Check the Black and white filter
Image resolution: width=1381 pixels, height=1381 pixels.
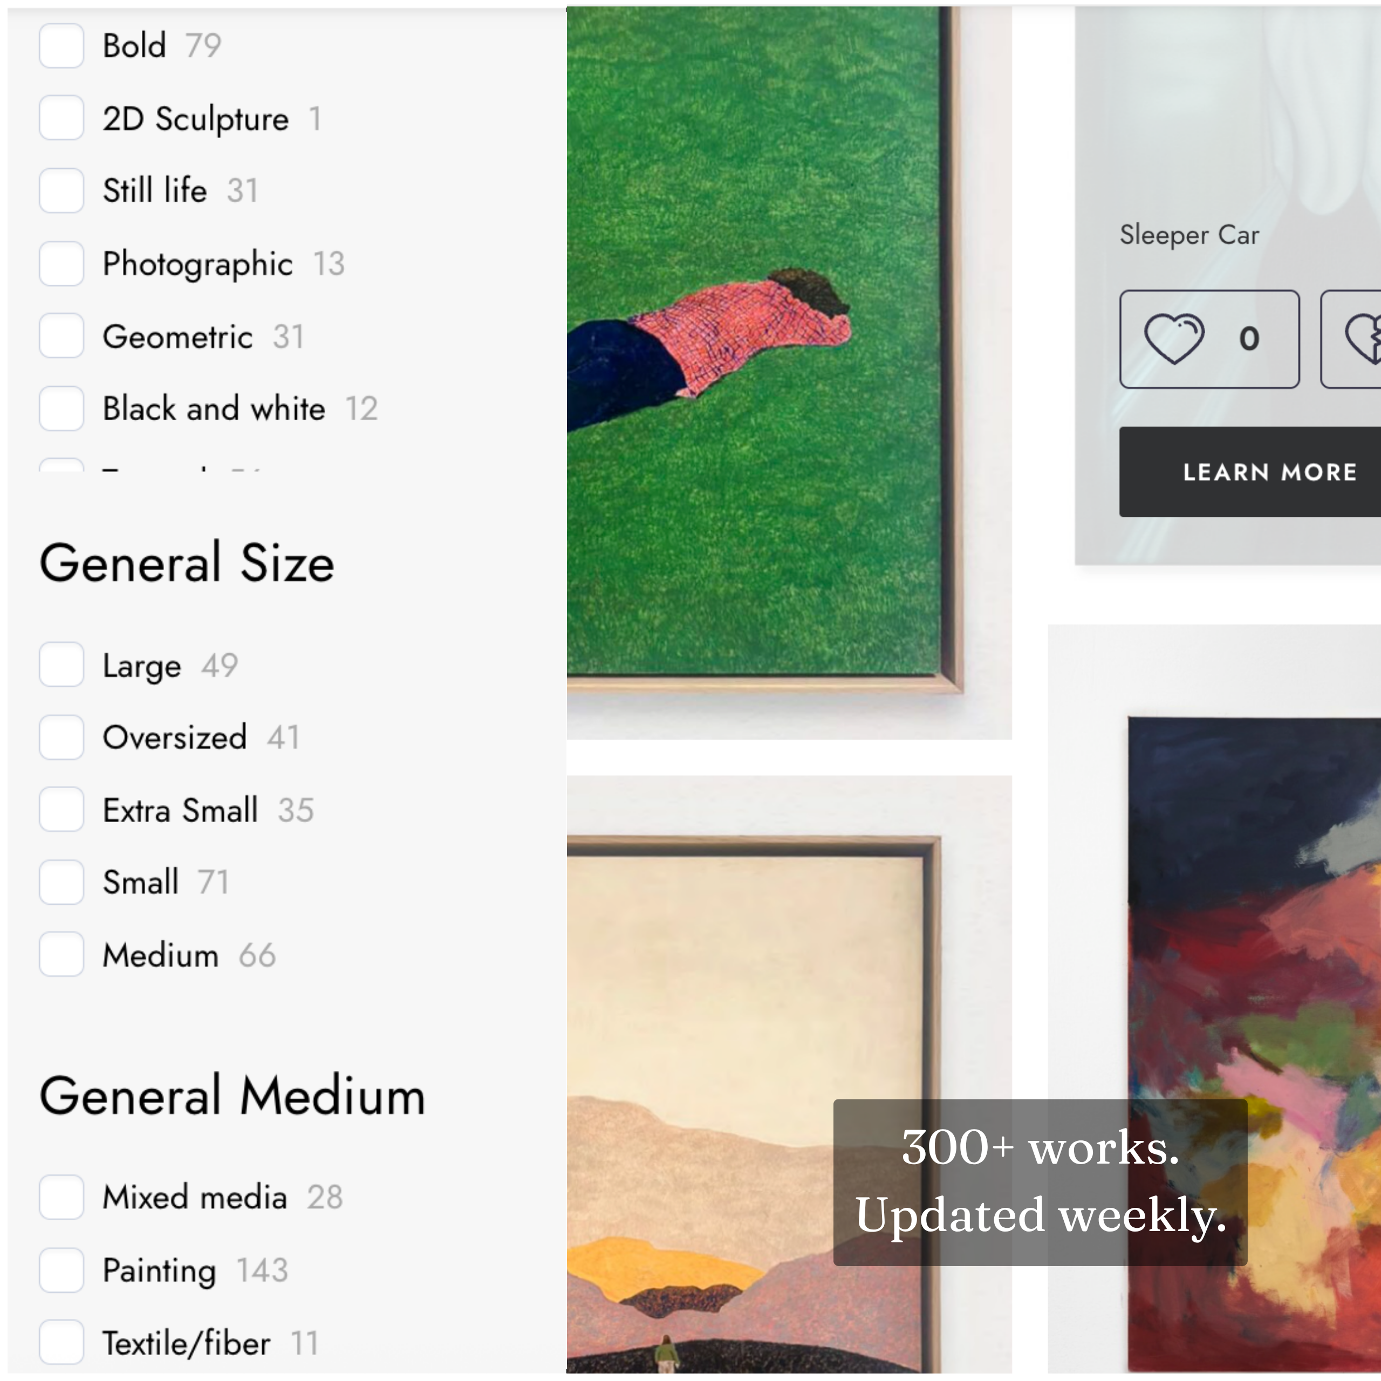click(61, 409)
